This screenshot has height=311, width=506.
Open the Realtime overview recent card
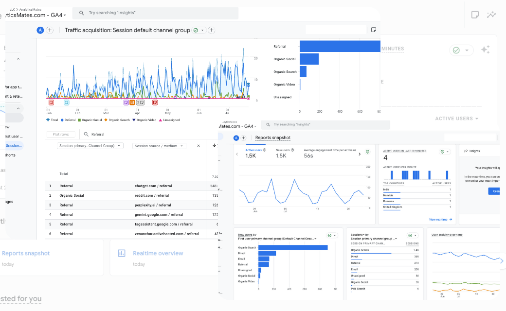pyautogui.click(x=164, y=258)
